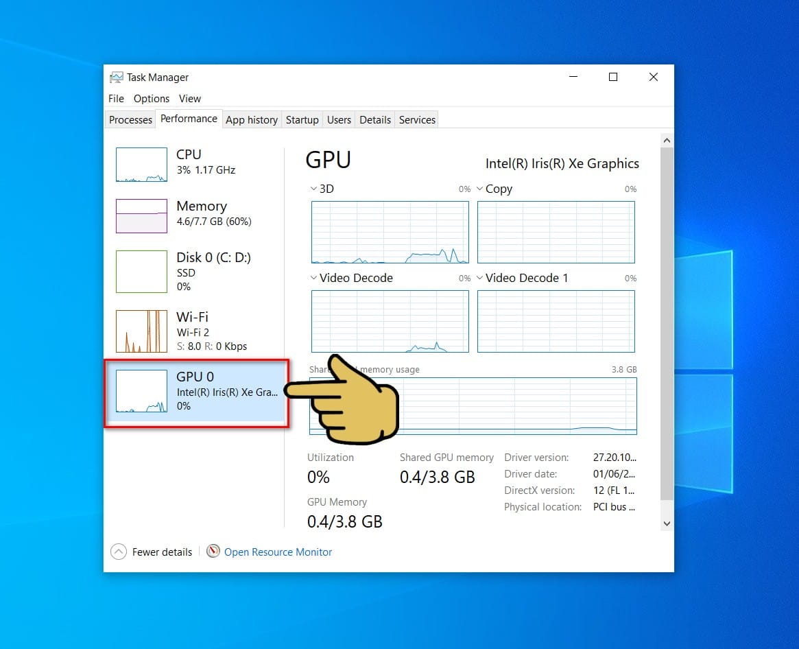
Task: Select the Disk 0 graph thumbnail
Action: coord(141,272)
